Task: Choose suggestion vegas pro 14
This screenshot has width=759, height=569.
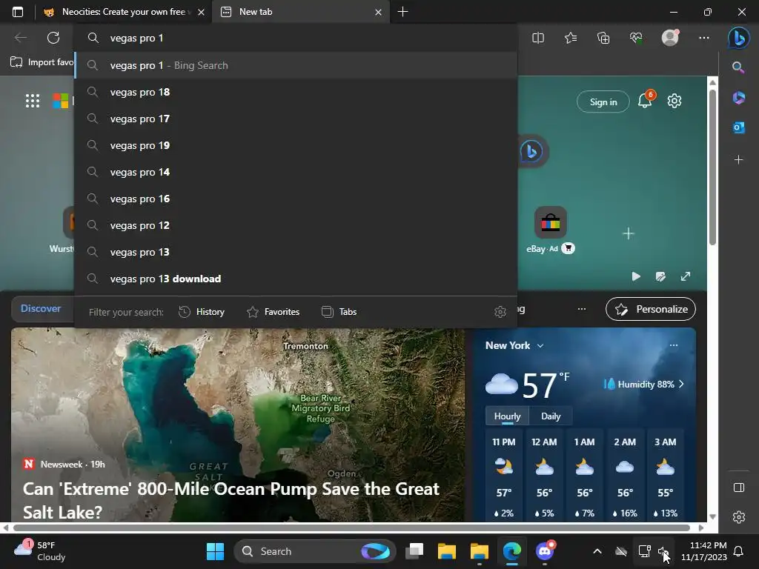Action: 296,172
